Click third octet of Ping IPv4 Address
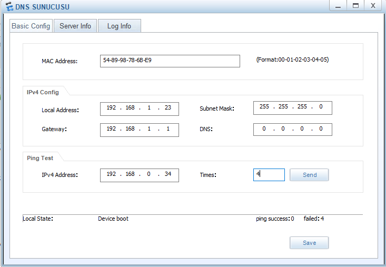Image resolution: width=386 pixels, height=267 pixels. [x=149, y=174]
